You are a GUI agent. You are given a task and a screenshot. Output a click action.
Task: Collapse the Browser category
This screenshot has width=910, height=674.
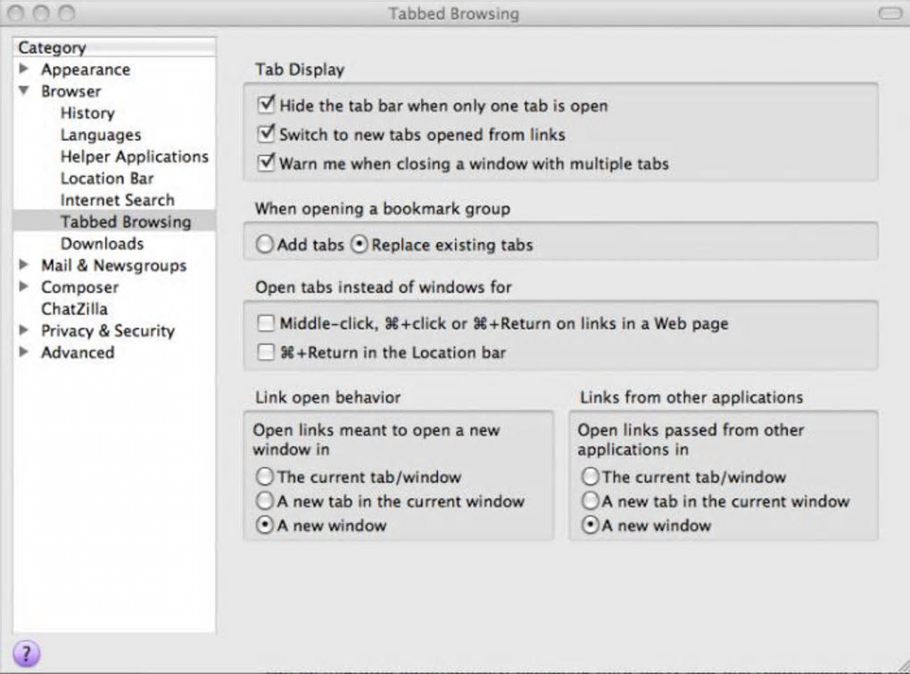(24, 91)
